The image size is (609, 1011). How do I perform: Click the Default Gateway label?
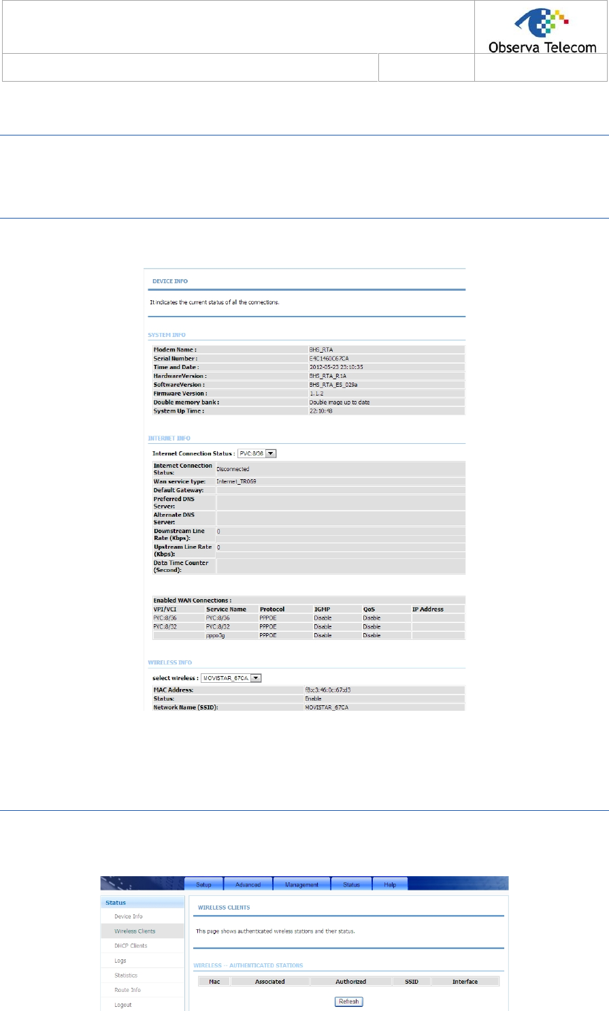[178, 490]
